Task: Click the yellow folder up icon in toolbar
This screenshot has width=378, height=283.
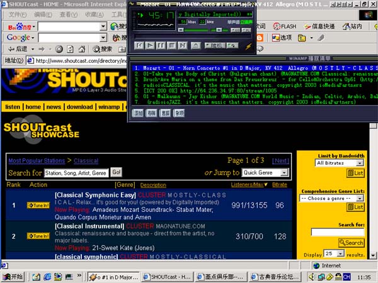Action: click(302, 38)
